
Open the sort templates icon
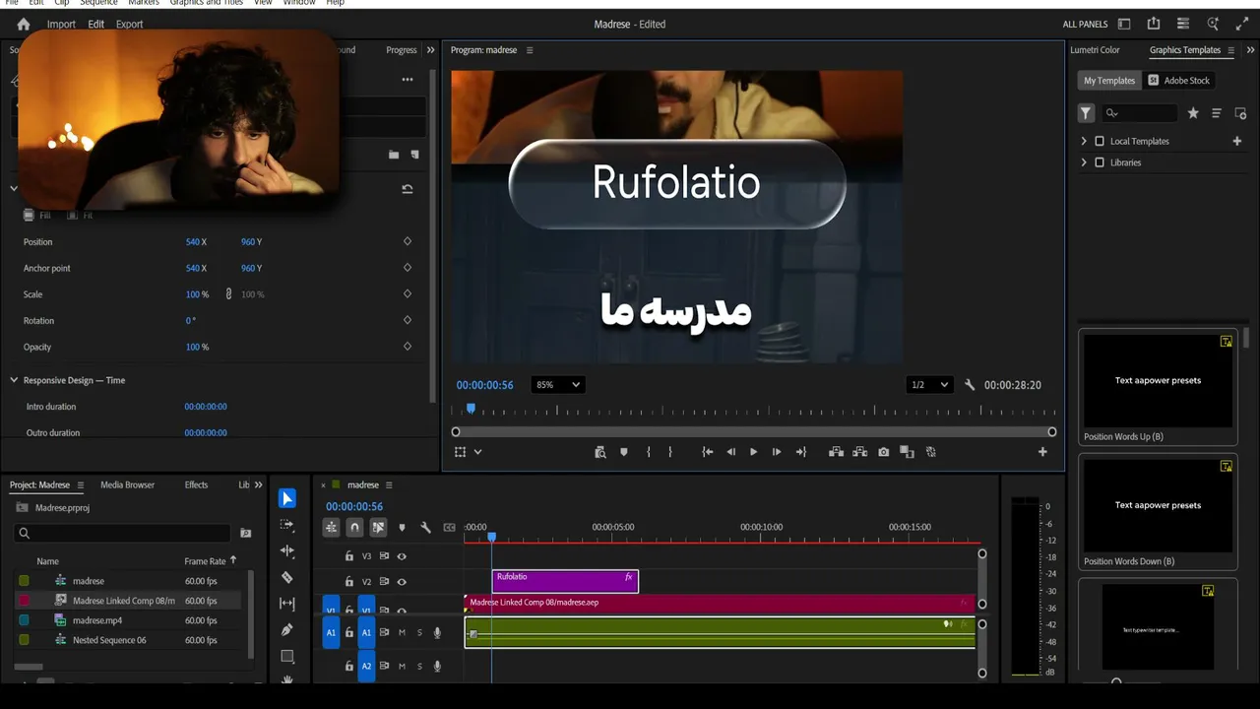[x=1216, y=113]
